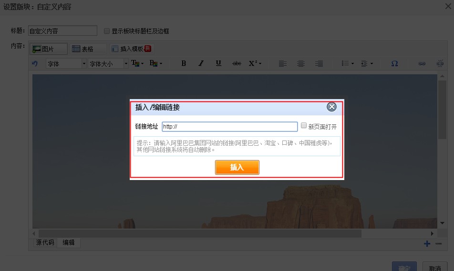454x271 pixels.
Task: Click the insert link chain icon
Action: click(x=422, y=63)
